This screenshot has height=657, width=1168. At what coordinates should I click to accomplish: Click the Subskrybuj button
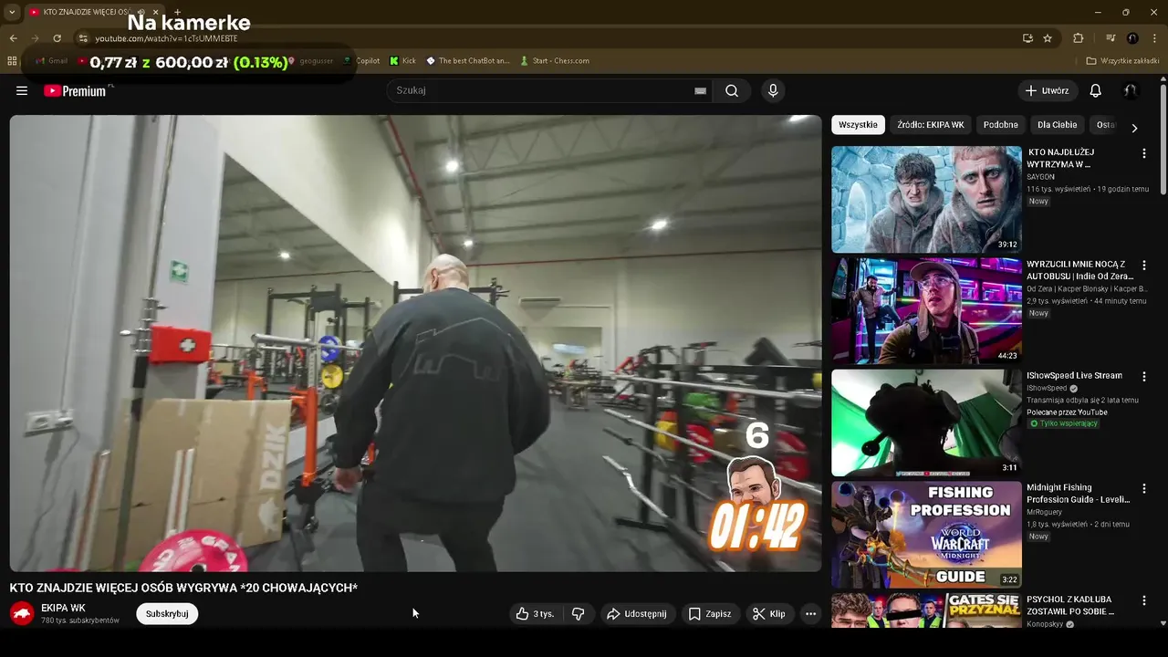[x=167, y=614]
